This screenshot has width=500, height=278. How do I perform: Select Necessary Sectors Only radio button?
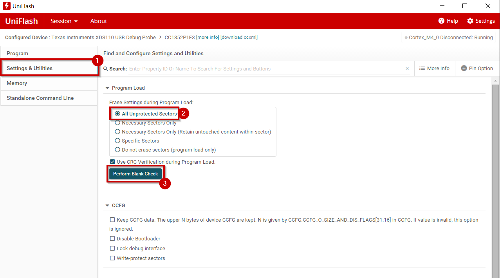click(117, 123)
